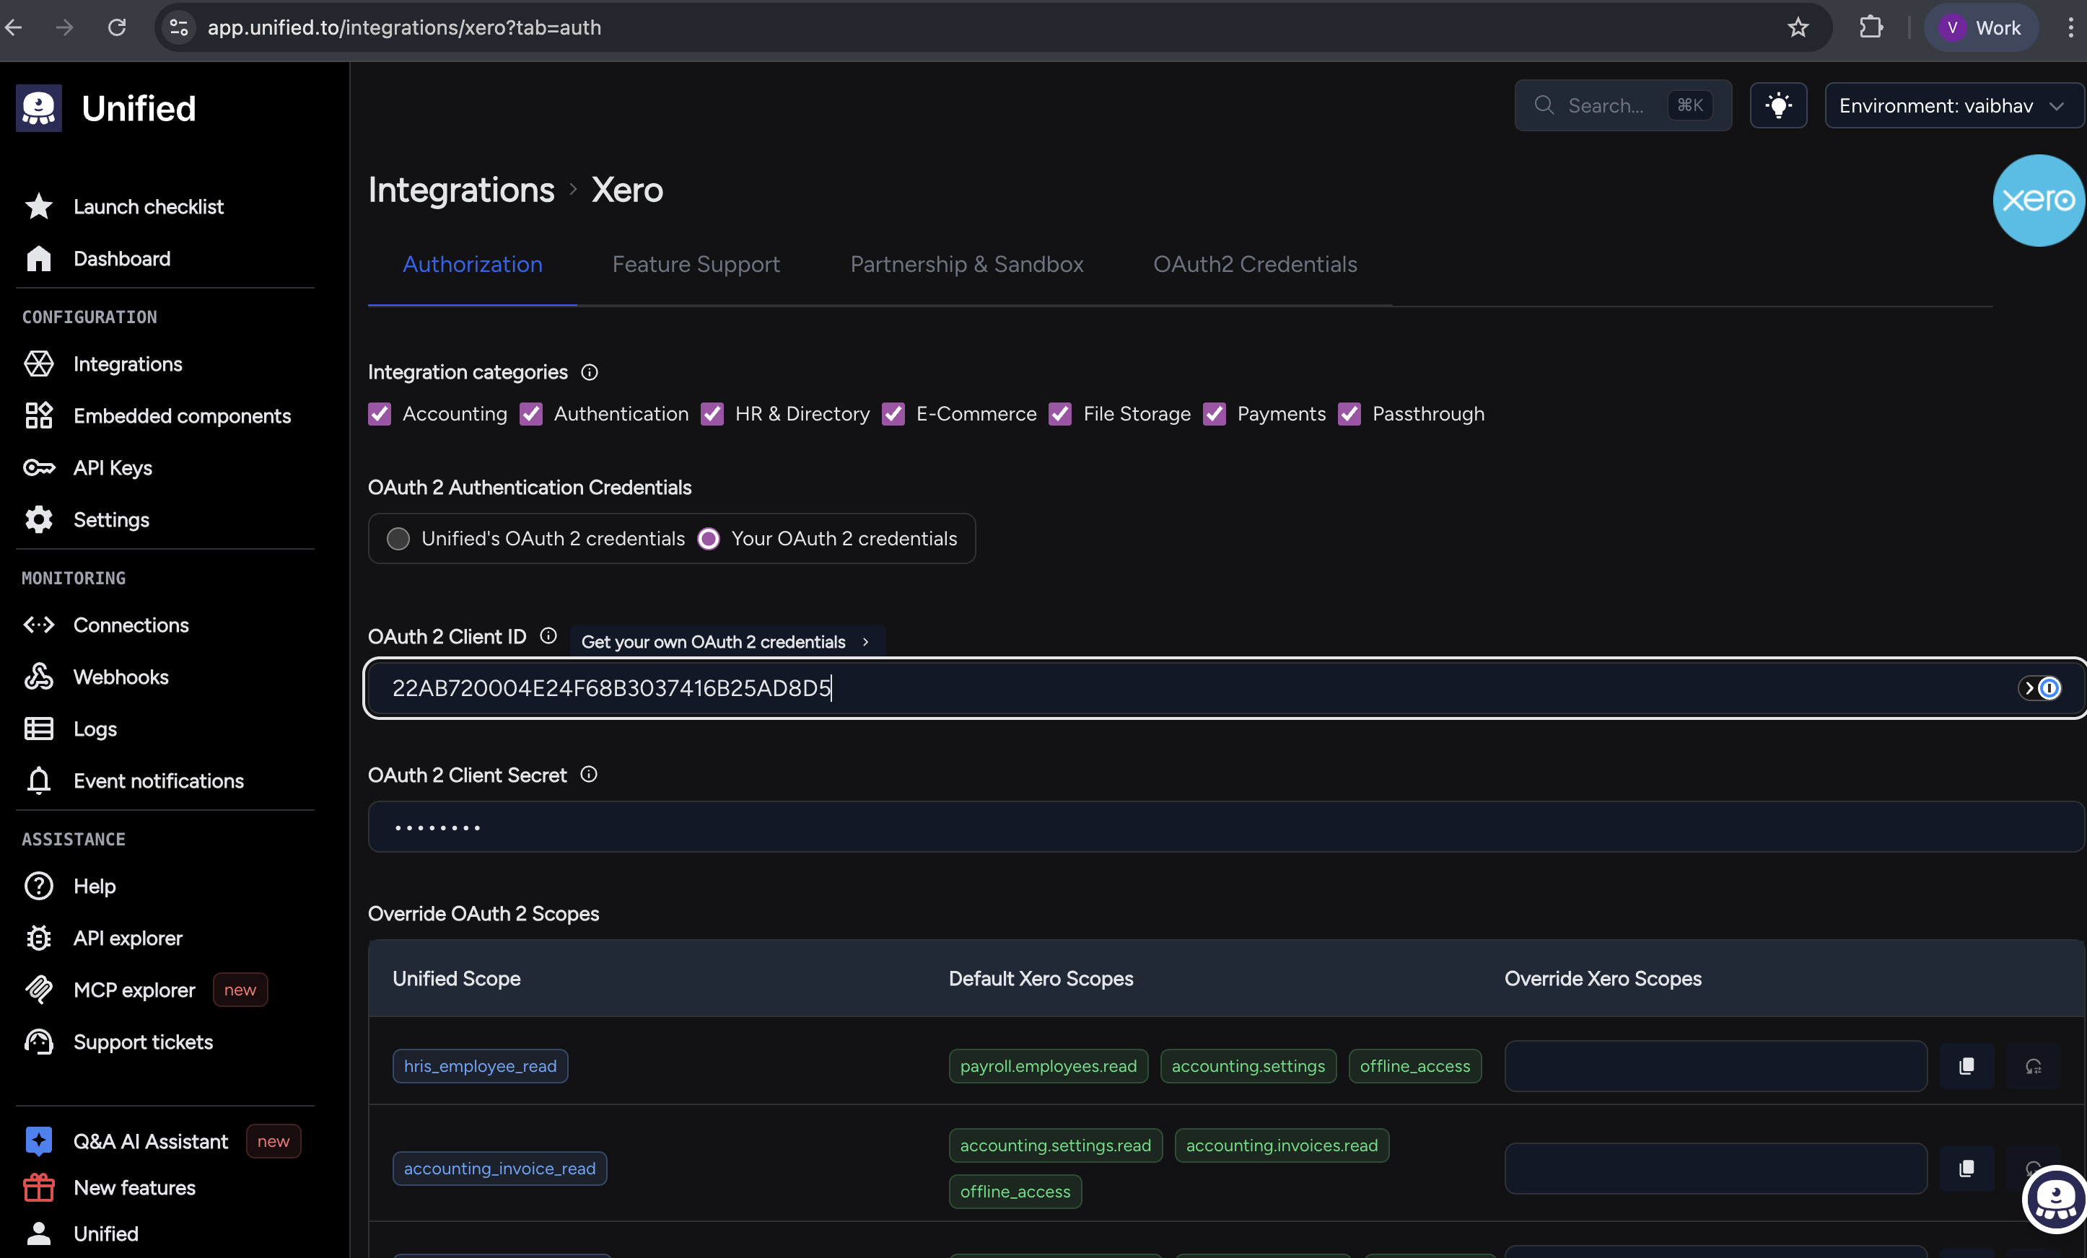Select Unified's OAuth 2 credentials radio
The image size is (2087, 1258).
[398, 538]
